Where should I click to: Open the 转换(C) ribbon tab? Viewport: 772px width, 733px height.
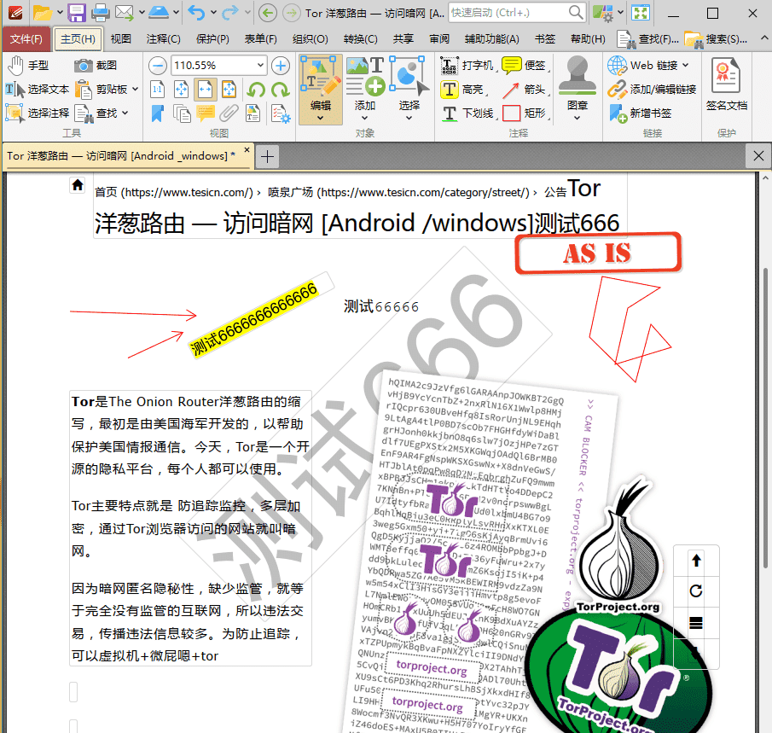360,39
